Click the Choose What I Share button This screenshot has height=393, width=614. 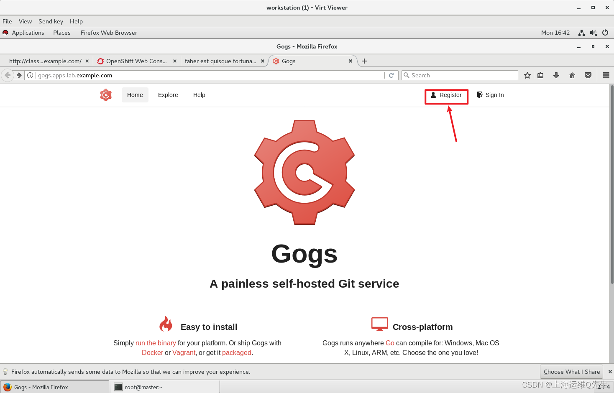tap(572, 372)
